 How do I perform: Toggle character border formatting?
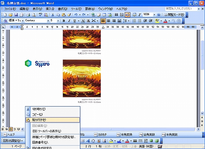pyautogui.click(x=83, y=21)
